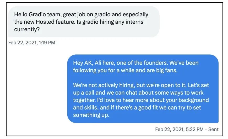Viewport: 228px width, 139px height.
Task: Select the blue sent message bubble
Action: 143,89
